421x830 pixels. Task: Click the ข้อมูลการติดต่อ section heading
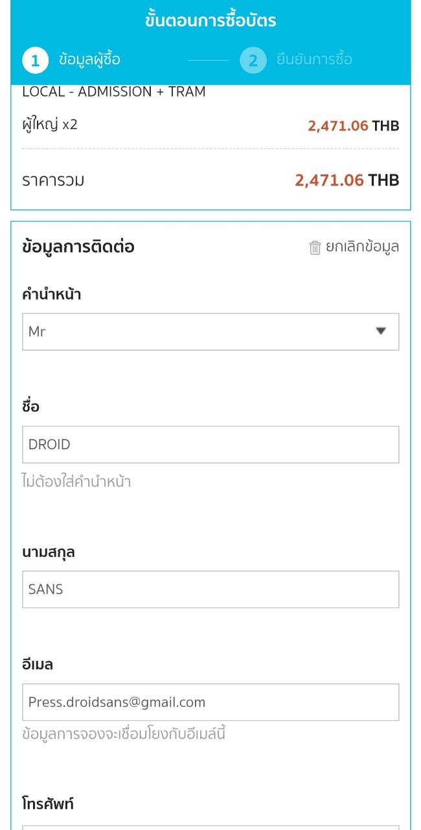point(78,247)
